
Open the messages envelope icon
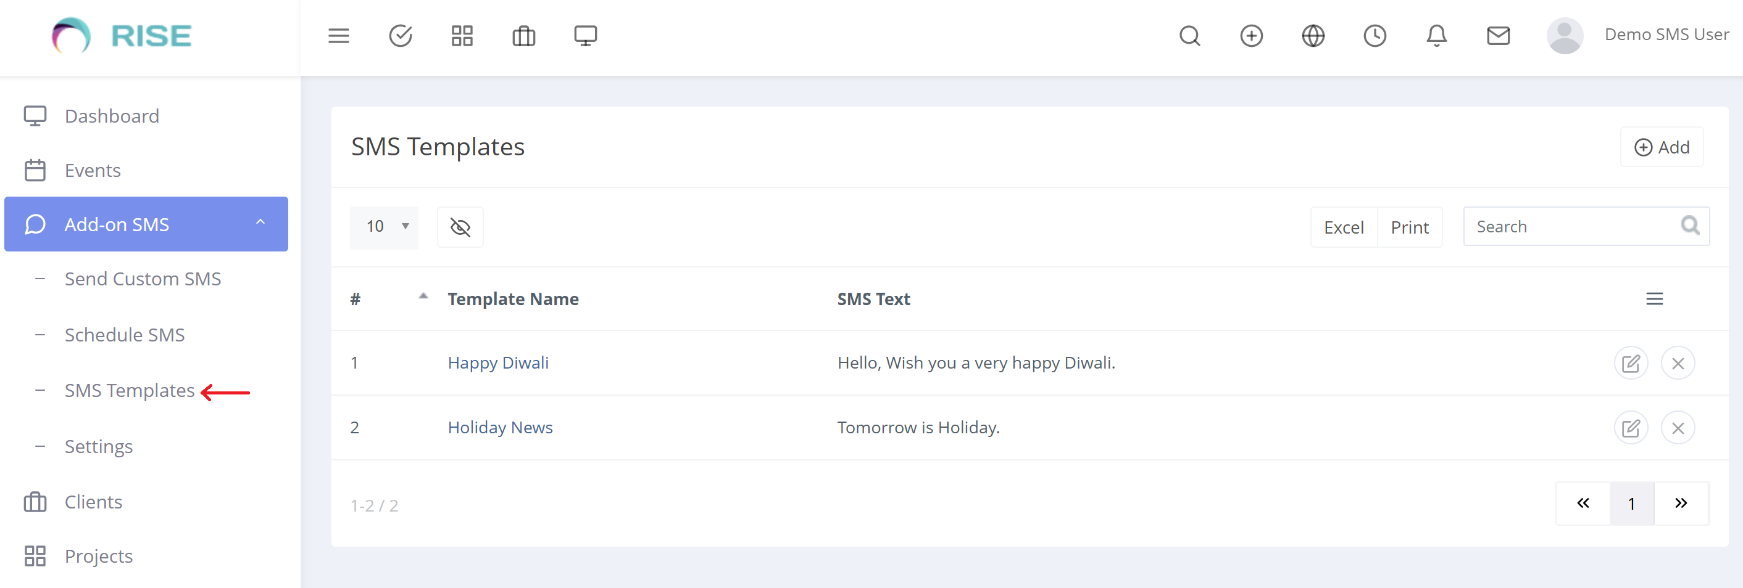click(1498, 36)
